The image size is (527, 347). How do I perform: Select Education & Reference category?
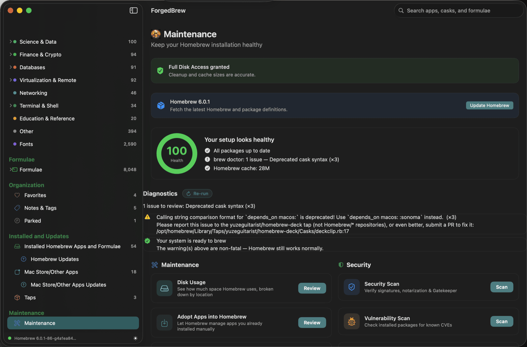tap(73, 118)
